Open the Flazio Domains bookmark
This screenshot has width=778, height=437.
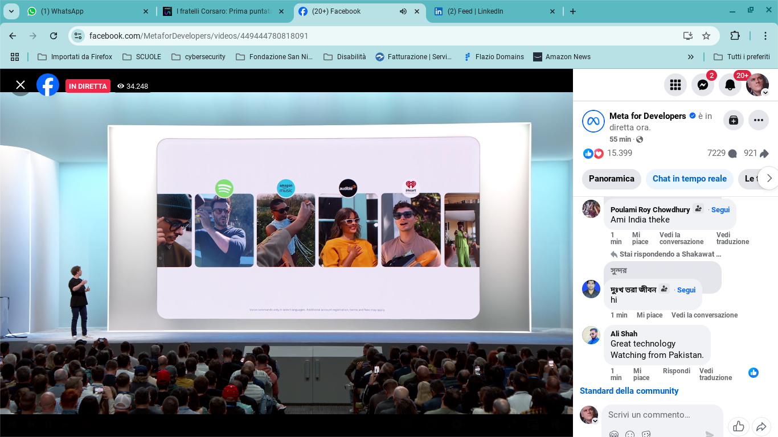click(494, 57)
